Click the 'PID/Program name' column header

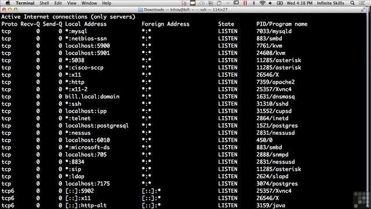[x=282, y=24]
